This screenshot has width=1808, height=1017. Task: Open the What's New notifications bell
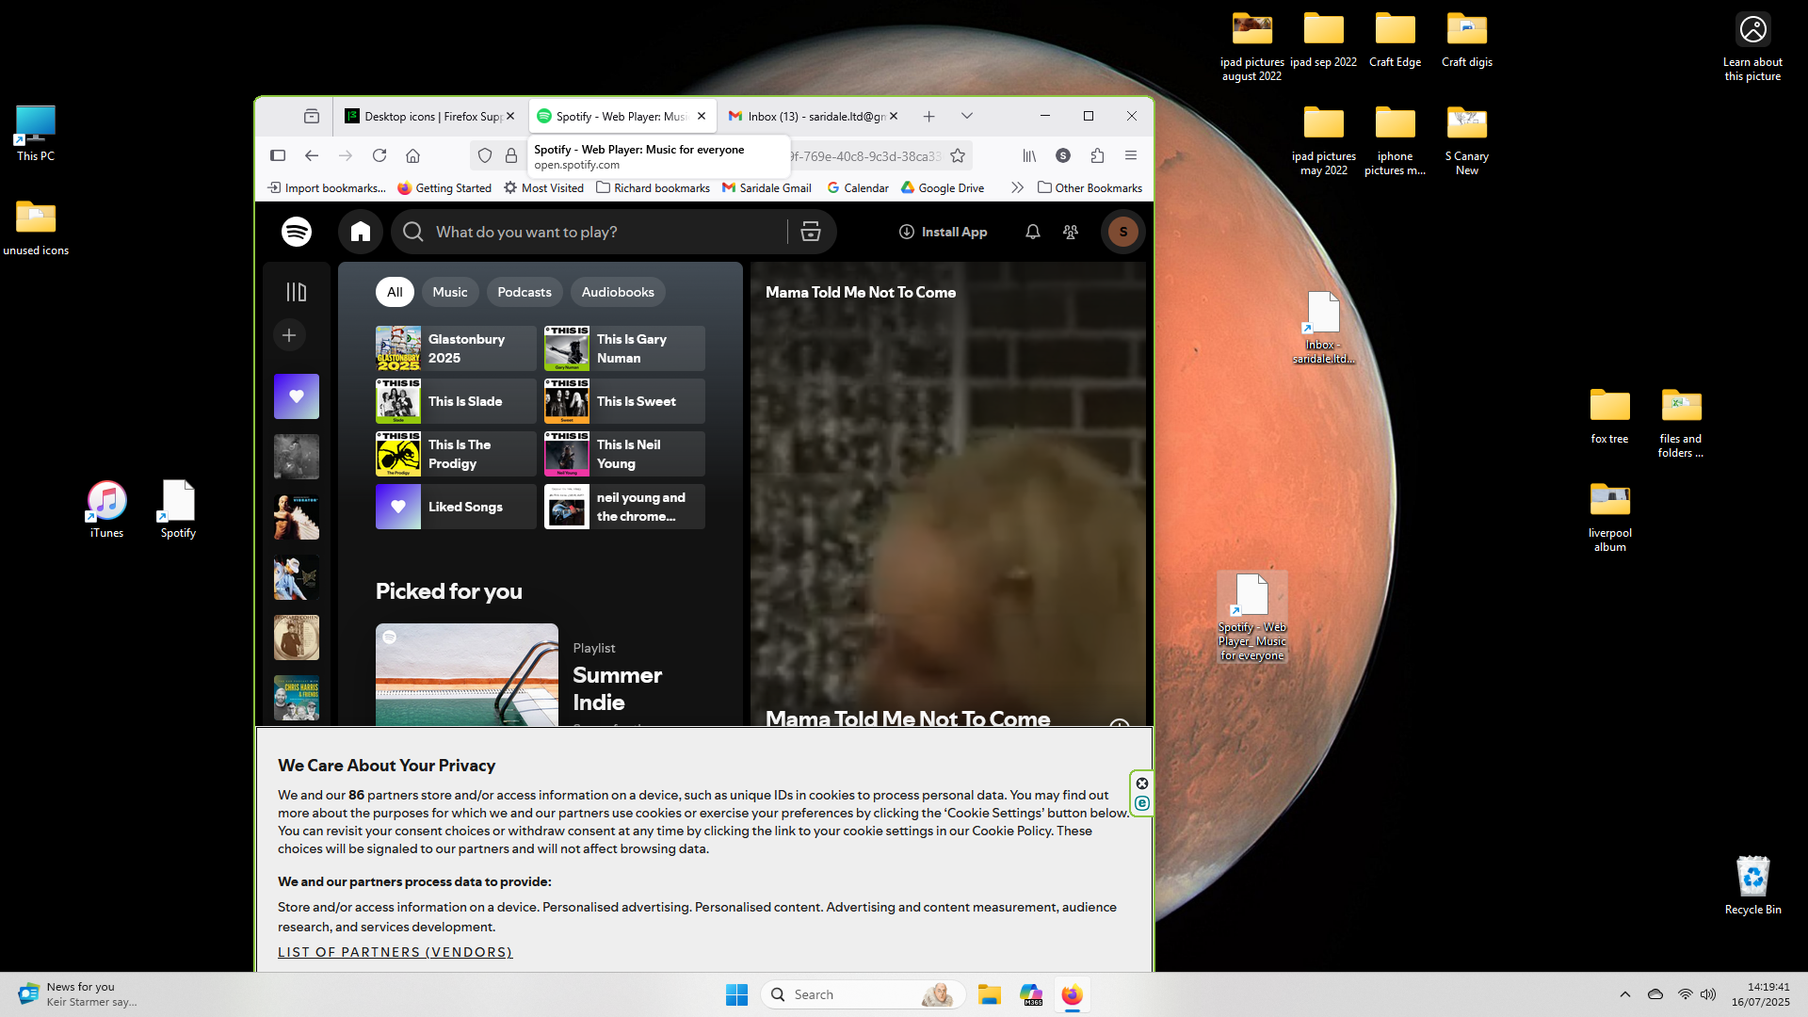click(x=1033, y=232)
